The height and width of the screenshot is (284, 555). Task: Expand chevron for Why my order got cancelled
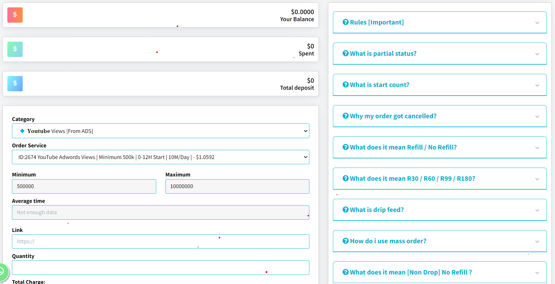pos(537,116)
